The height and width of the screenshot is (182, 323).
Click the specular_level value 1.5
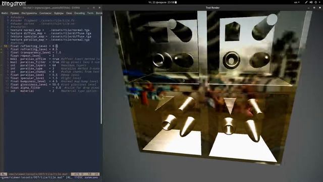55,78
